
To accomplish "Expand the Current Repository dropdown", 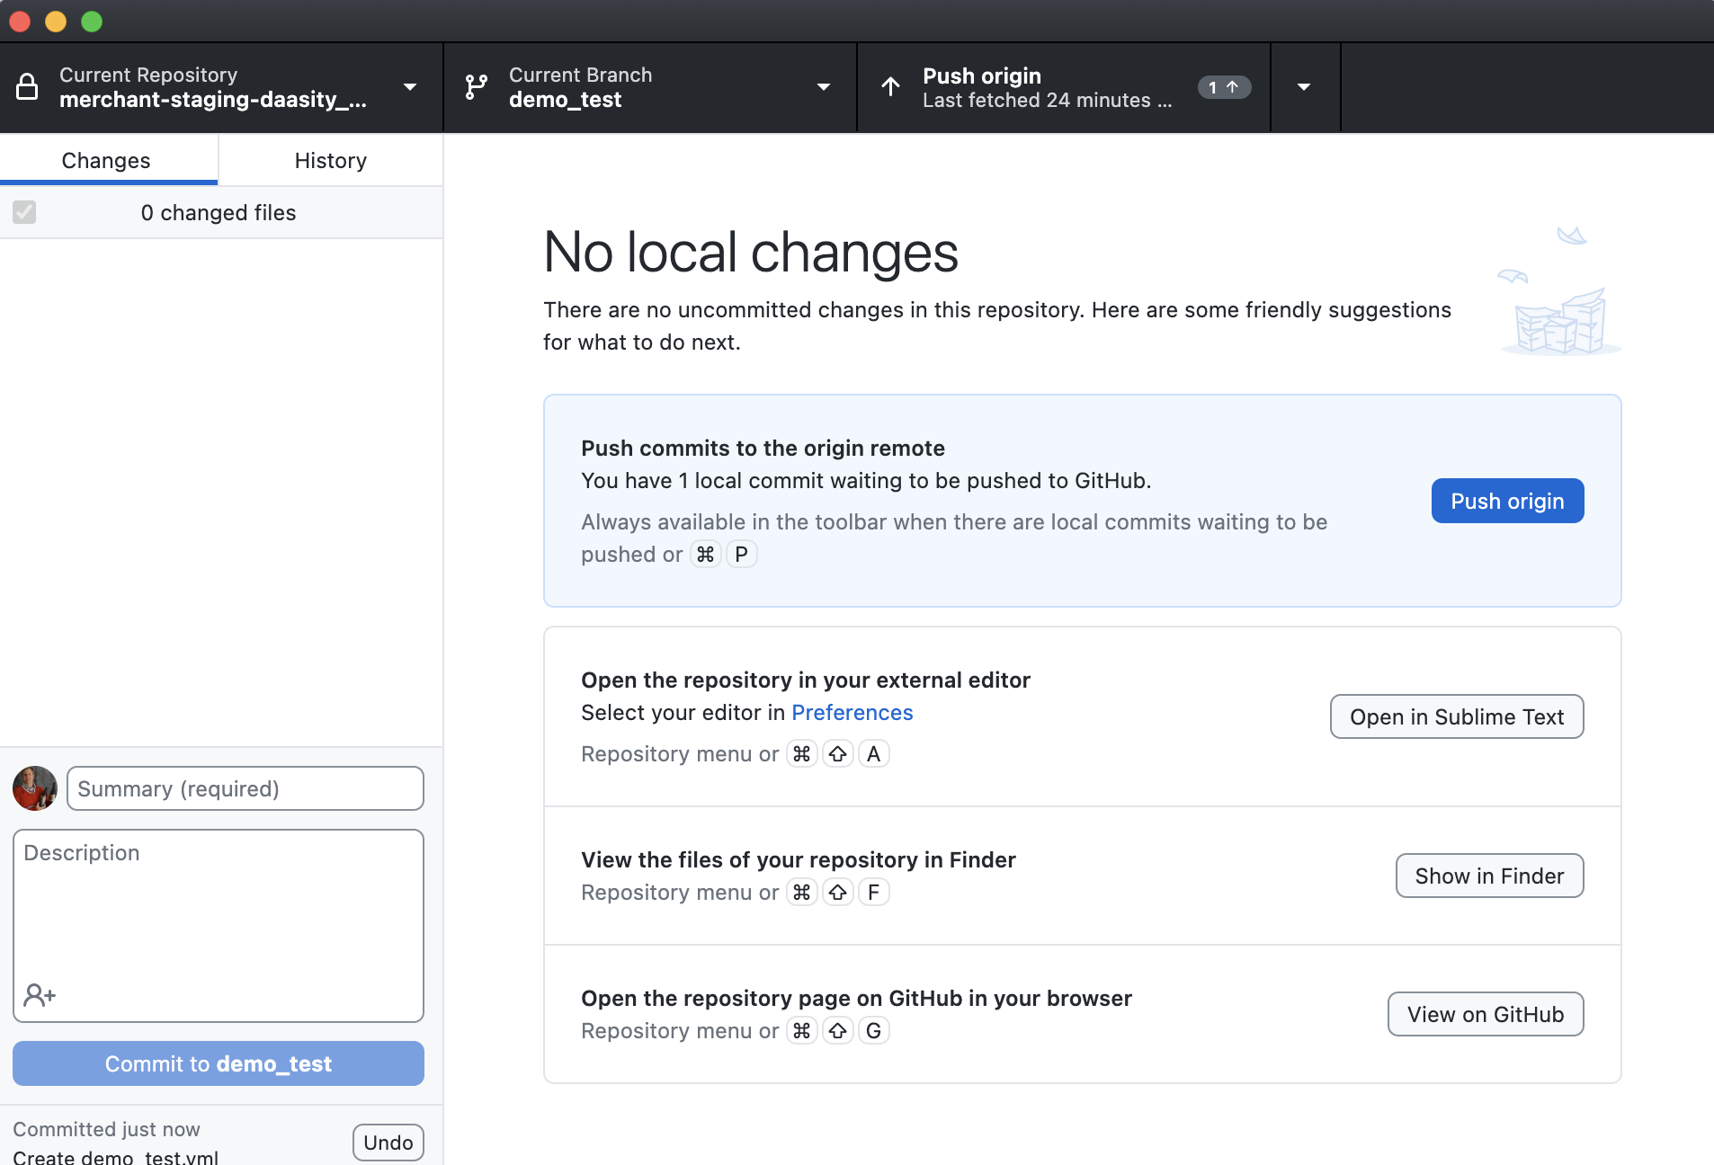I will point(409,87).
